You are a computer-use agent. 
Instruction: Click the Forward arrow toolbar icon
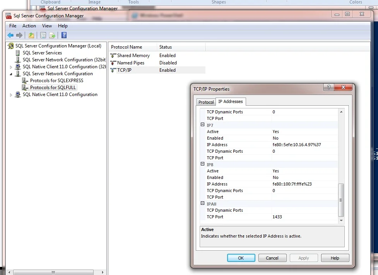[x=19, y=35]
